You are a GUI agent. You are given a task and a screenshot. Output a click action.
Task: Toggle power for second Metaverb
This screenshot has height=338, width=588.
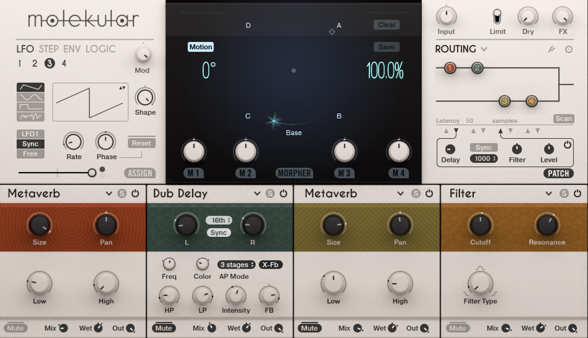429,193
